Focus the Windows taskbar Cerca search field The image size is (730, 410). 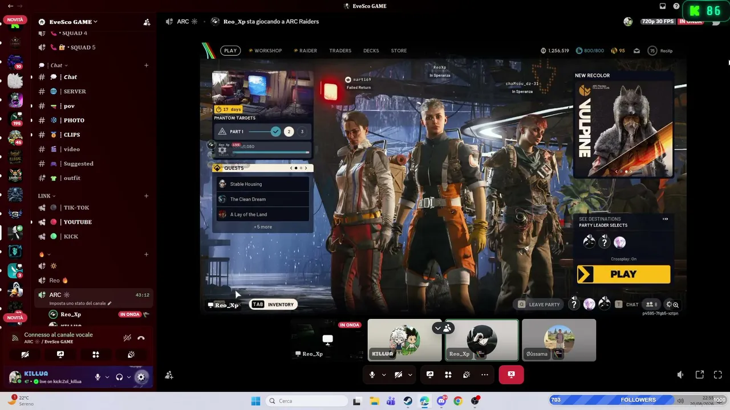[307, 401]
